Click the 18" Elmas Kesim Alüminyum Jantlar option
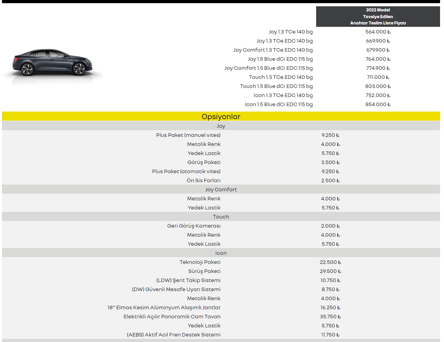Screen dimensions: 444x342 tap(164, 308)
